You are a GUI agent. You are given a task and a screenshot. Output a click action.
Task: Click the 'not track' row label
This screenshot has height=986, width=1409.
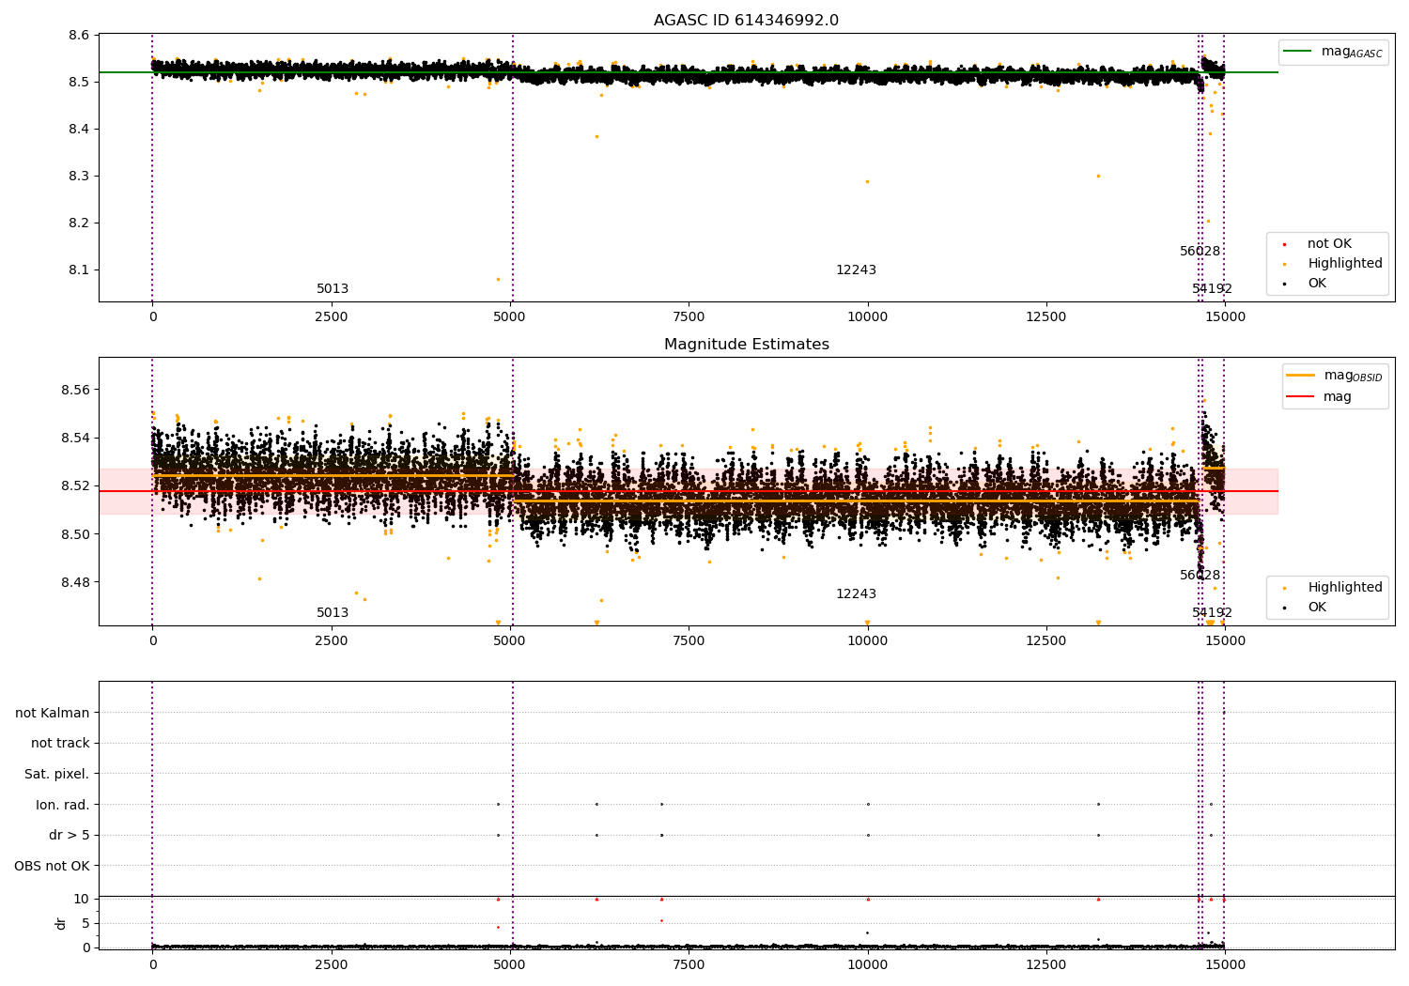click(x=60, y=744)
